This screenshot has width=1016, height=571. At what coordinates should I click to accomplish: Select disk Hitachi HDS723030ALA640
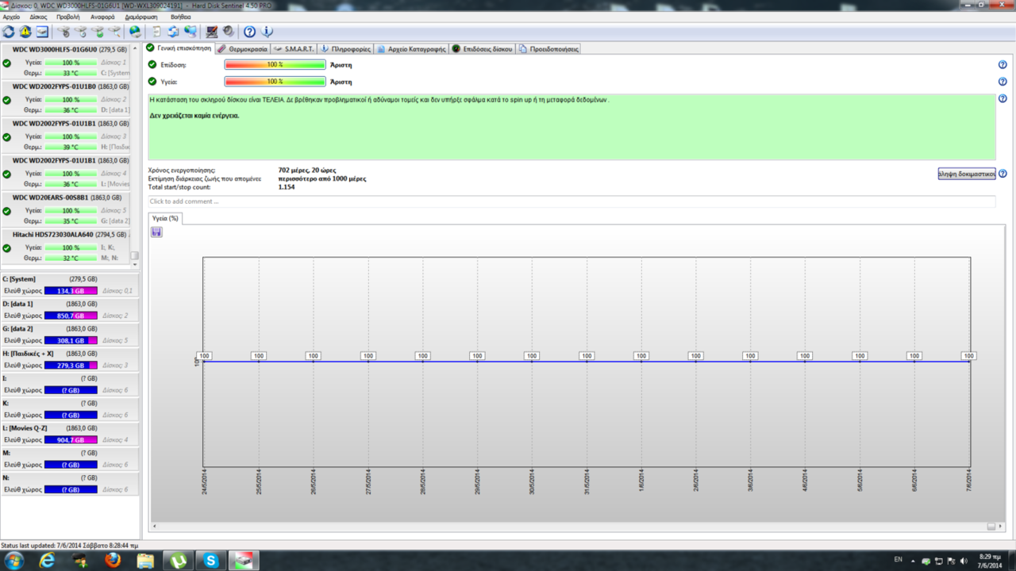pos(65,247)
